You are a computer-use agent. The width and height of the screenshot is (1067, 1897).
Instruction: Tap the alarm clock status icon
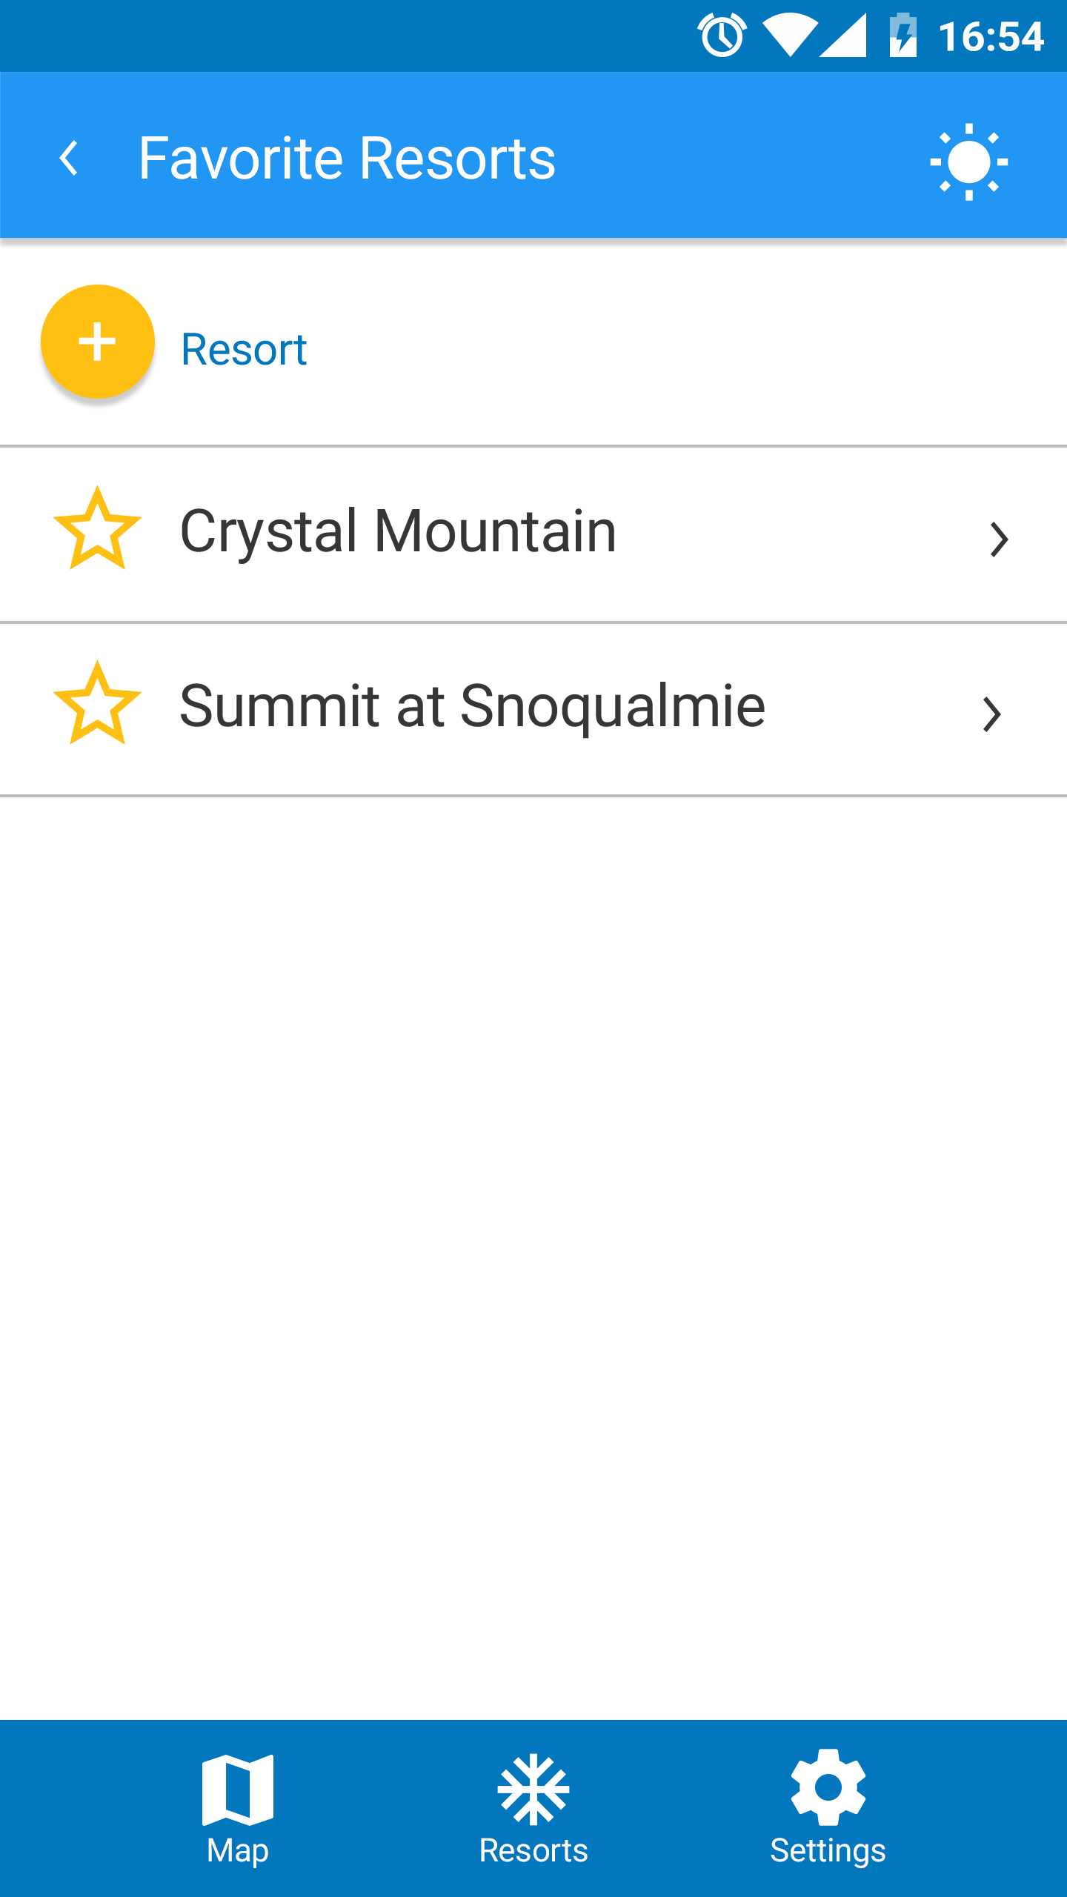point(722,36)
